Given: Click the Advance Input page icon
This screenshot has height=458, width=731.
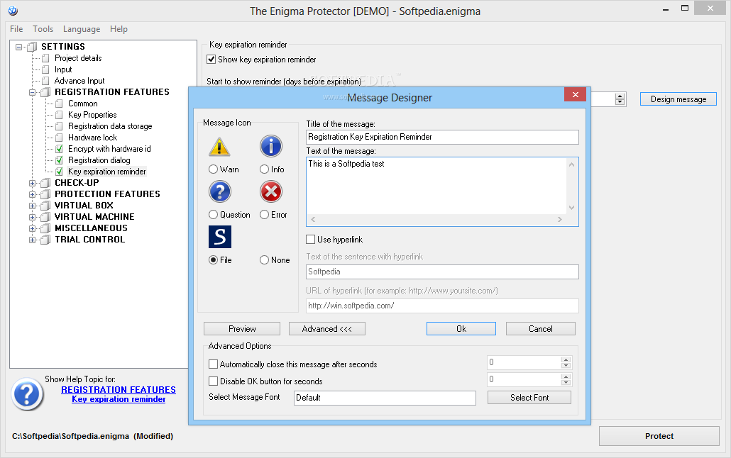Looking at the screenshot, I should [45, 81].
